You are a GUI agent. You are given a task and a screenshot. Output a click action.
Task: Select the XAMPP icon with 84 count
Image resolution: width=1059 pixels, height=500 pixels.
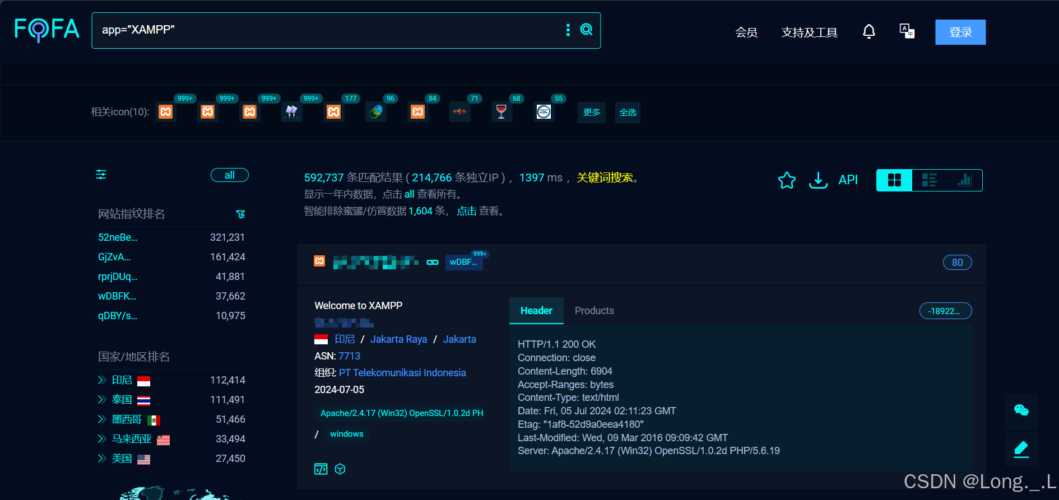(x=418, y=112)
